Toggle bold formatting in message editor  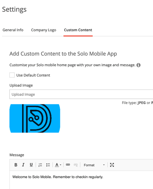(x=16, y=165)
